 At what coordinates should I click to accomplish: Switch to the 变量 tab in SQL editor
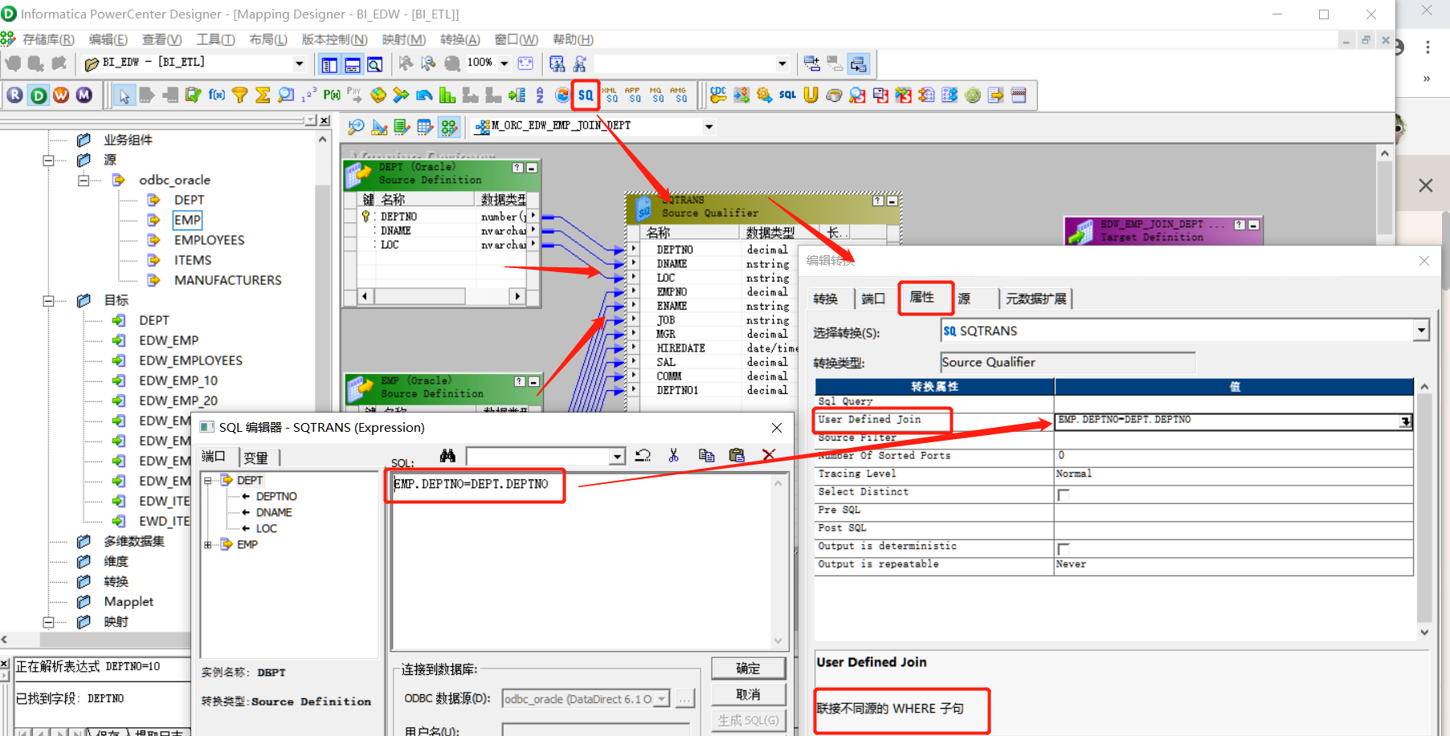point(256,457)
